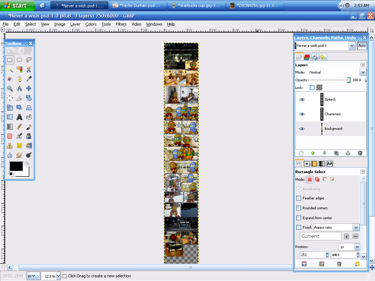Select the Scissors Select tool
The width and height of the screenshot is (375, 281).
(x=29, y=70)
